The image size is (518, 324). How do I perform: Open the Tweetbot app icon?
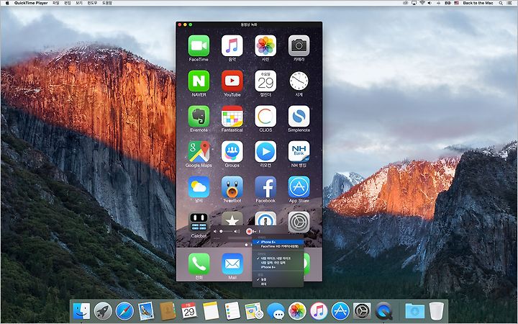(x=232, y=186)
